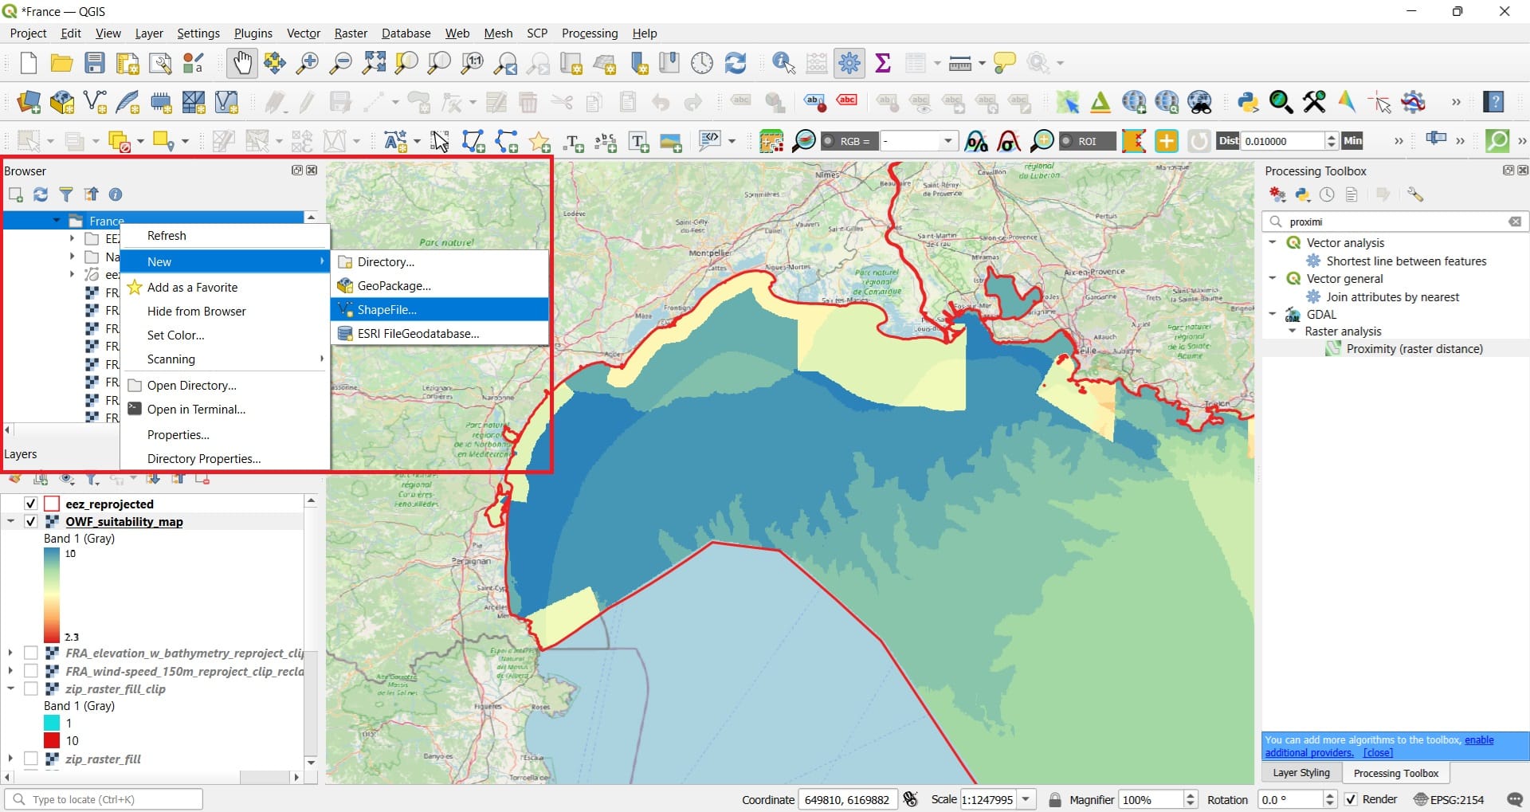Open Proximity (raster distance) algorithm
The height and width of the screenshot is (812, 1530).
1414,348
